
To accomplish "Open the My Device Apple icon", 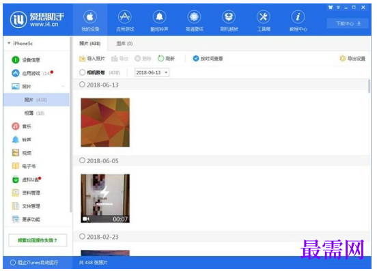I will pos(90,17).
